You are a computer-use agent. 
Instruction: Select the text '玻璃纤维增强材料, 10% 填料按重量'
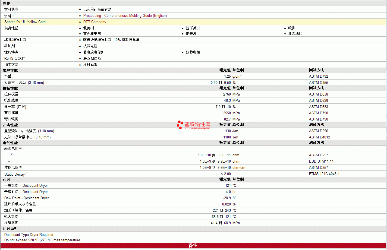pyautogui.click(x=111, y=40)
